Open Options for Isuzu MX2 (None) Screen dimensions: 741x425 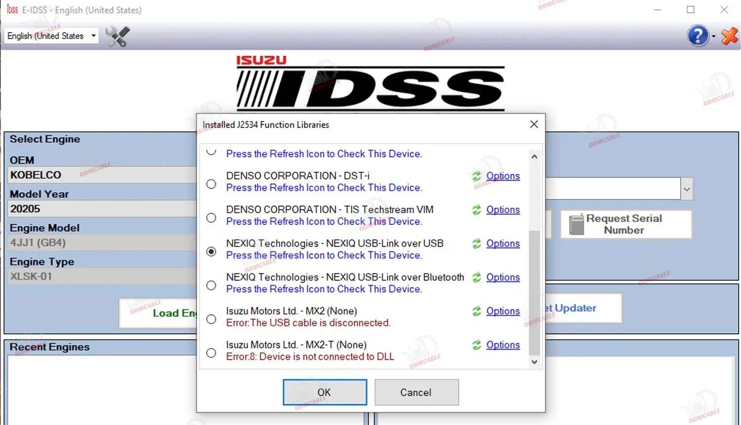(503, 311)
